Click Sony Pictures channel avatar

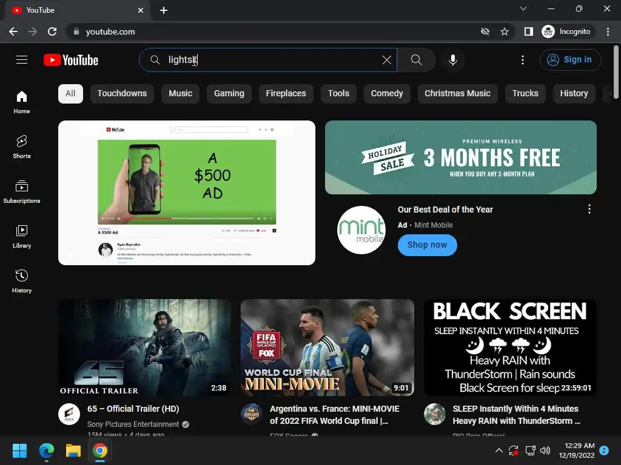(69, 414)
